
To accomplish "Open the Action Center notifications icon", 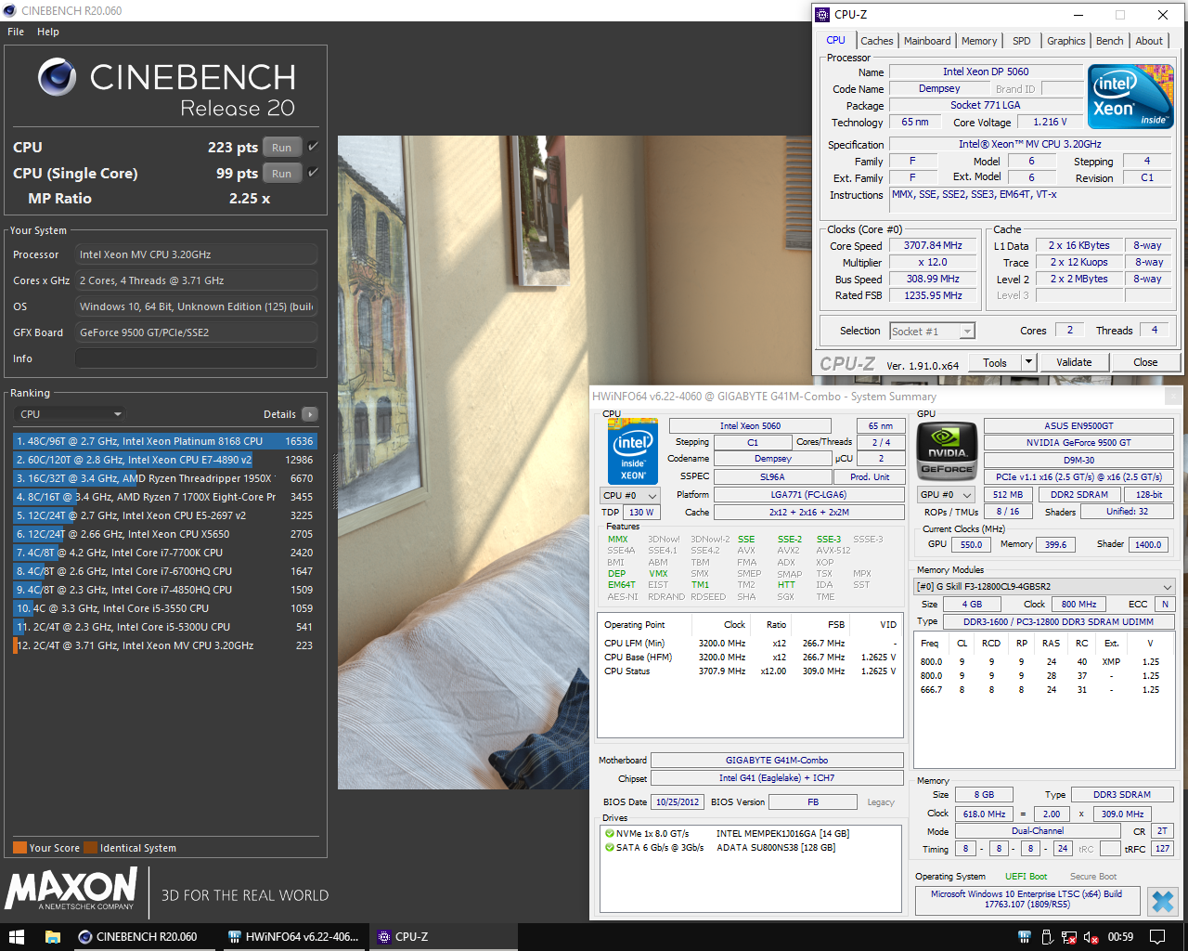I will click(x=1157, y=936).
